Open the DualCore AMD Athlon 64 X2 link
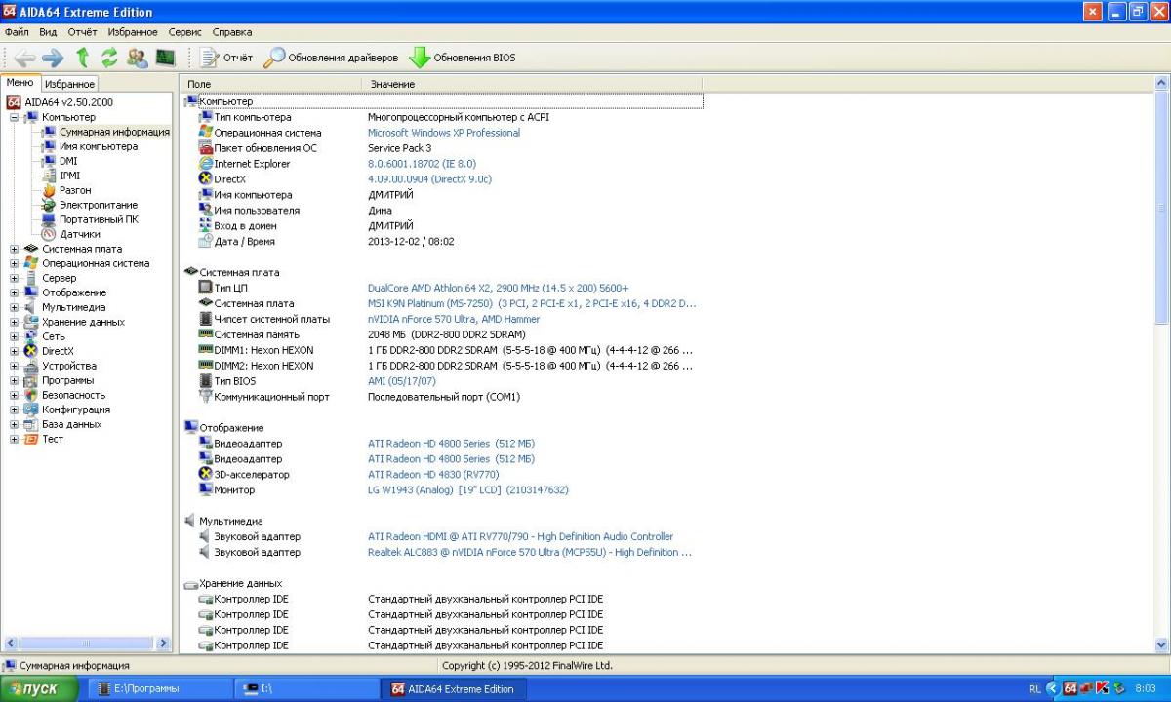 [499, 288]
